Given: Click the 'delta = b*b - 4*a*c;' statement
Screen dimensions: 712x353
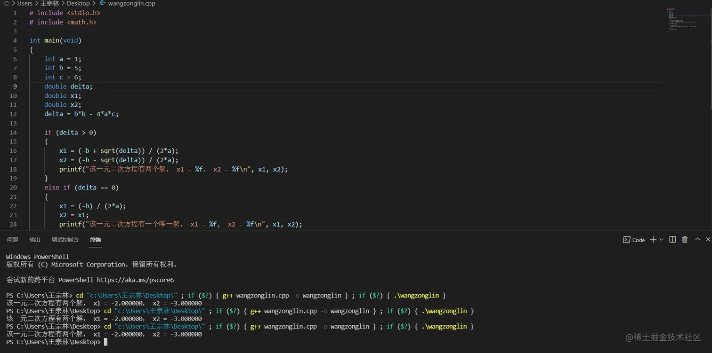Looking at the screenshot, I should (81, 114).
